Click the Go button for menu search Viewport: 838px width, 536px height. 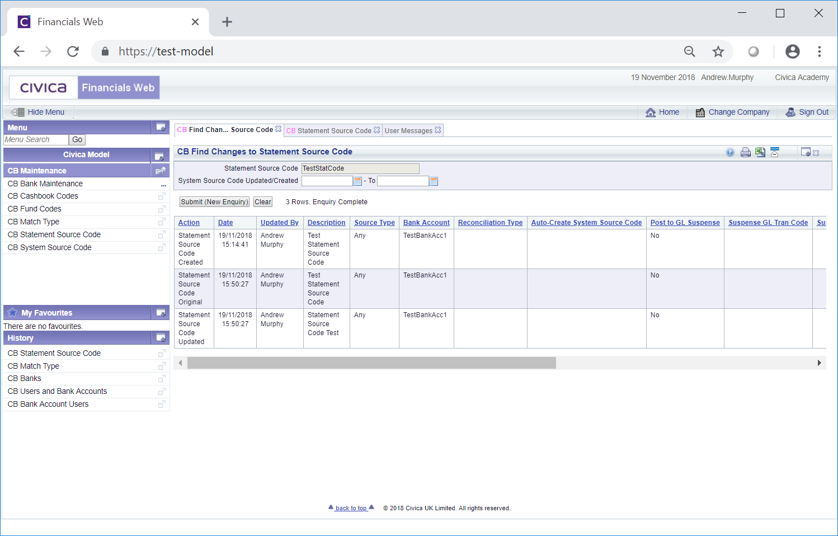tap(77, 140)
